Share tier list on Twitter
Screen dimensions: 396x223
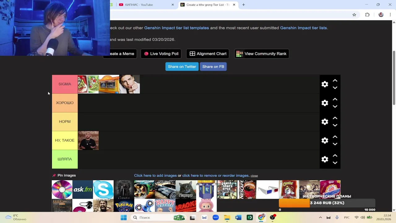point(182,67)
